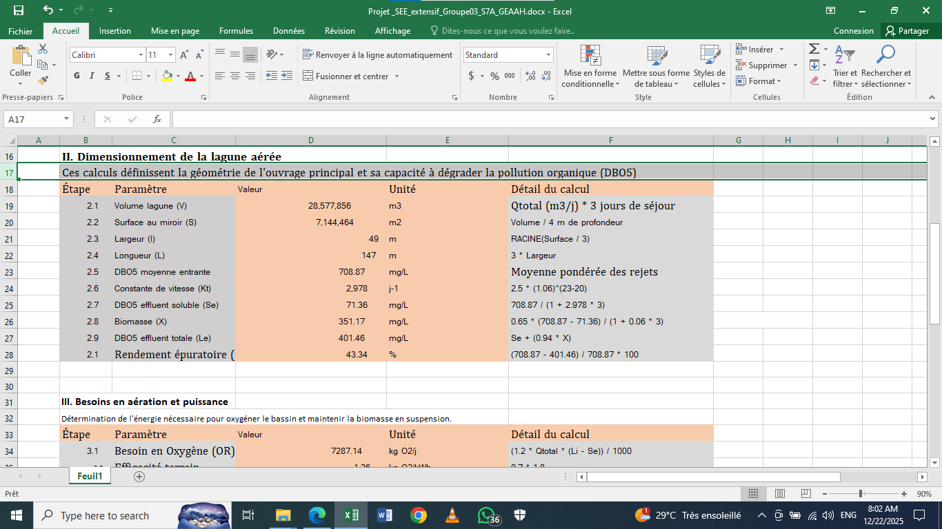The height and width of the screenshot is (529, 942).
Task: Click the Connexion sign-in link
Action: pos(853,31)
